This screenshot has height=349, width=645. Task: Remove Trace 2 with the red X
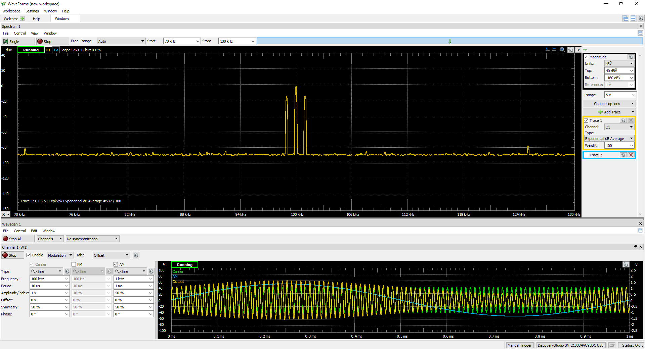pyautogui.click(x=631, y=155)
